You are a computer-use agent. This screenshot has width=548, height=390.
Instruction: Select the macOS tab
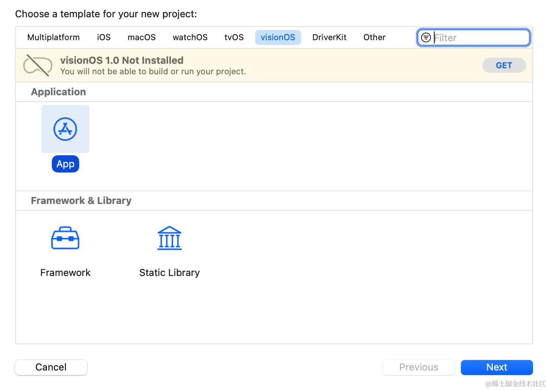coord(142,37)
